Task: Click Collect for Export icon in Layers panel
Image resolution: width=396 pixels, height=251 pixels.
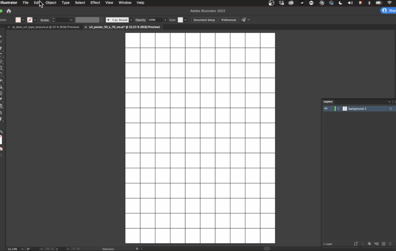Action: (356, 244)
